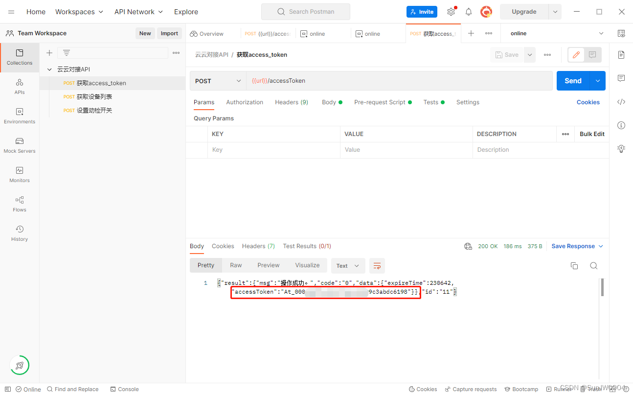Click the filter icon in collections search
This screenshot has width=633, height=395.
pos(67,53)
